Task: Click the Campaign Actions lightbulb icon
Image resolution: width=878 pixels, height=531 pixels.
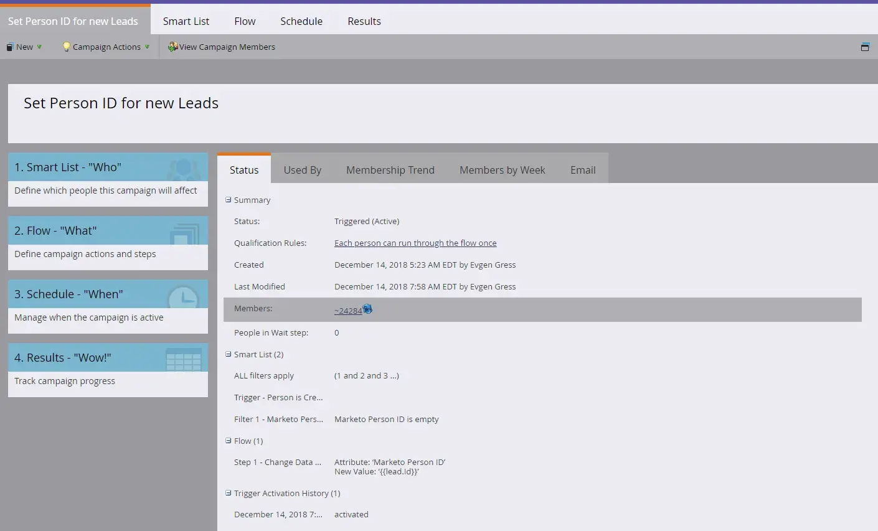Action: 67,47
